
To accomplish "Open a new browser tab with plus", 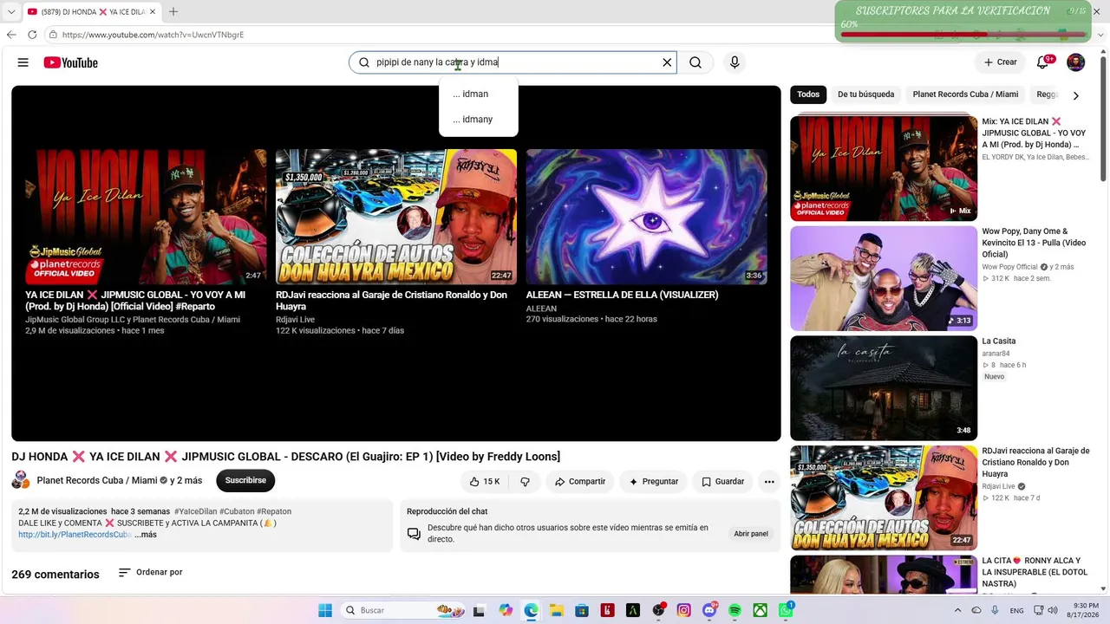I will (173, 11).
